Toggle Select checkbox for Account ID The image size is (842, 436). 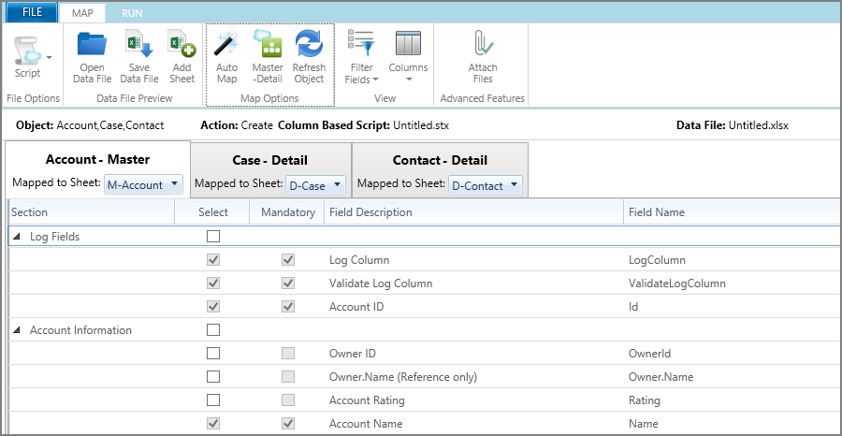(x=213, y=307)
